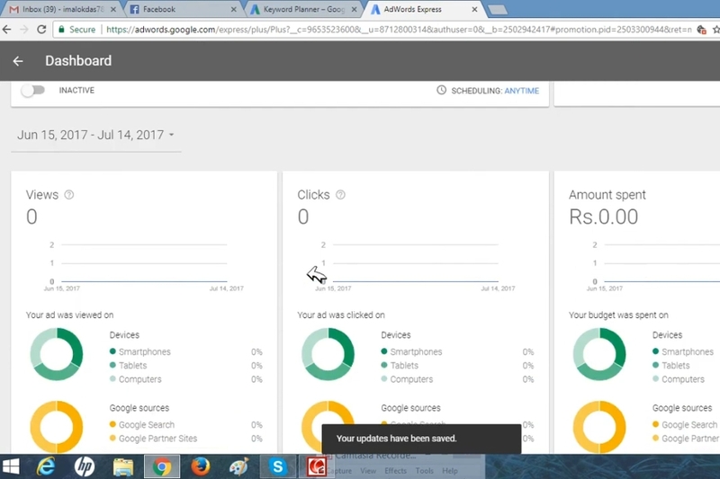The image size is (720, 479).
Task: Reload the current page
Action: tap(41, 30)
